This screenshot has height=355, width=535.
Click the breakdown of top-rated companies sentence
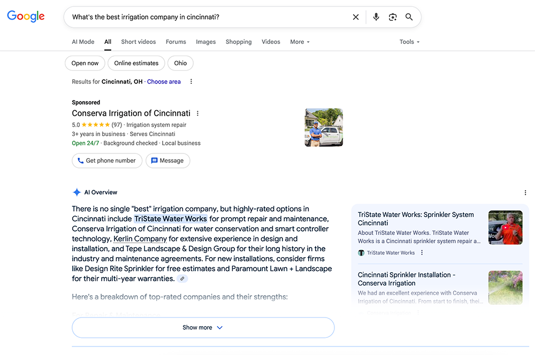coord(180,297)
